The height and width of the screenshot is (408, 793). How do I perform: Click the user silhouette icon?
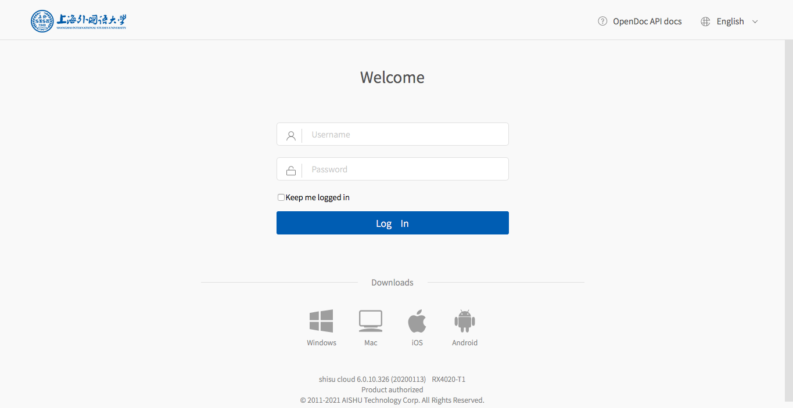pyautogui.click(x=291, y=136)
